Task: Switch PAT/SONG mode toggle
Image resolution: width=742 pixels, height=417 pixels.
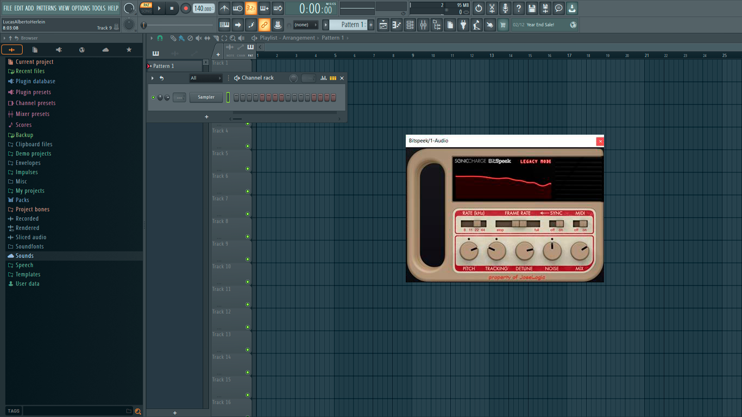Action: pyautogui.click(x=146, y=8)
